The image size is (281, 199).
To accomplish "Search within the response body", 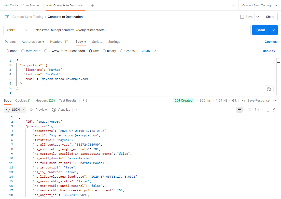I will point(257,109).
